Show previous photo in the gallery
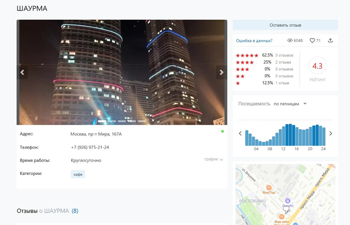 pos(22,72)
